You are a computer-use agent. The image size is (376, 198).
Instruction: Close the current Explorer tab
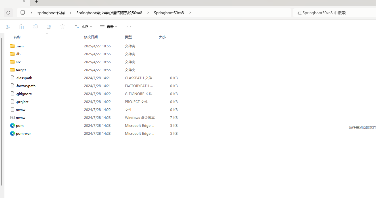(24, 1)
